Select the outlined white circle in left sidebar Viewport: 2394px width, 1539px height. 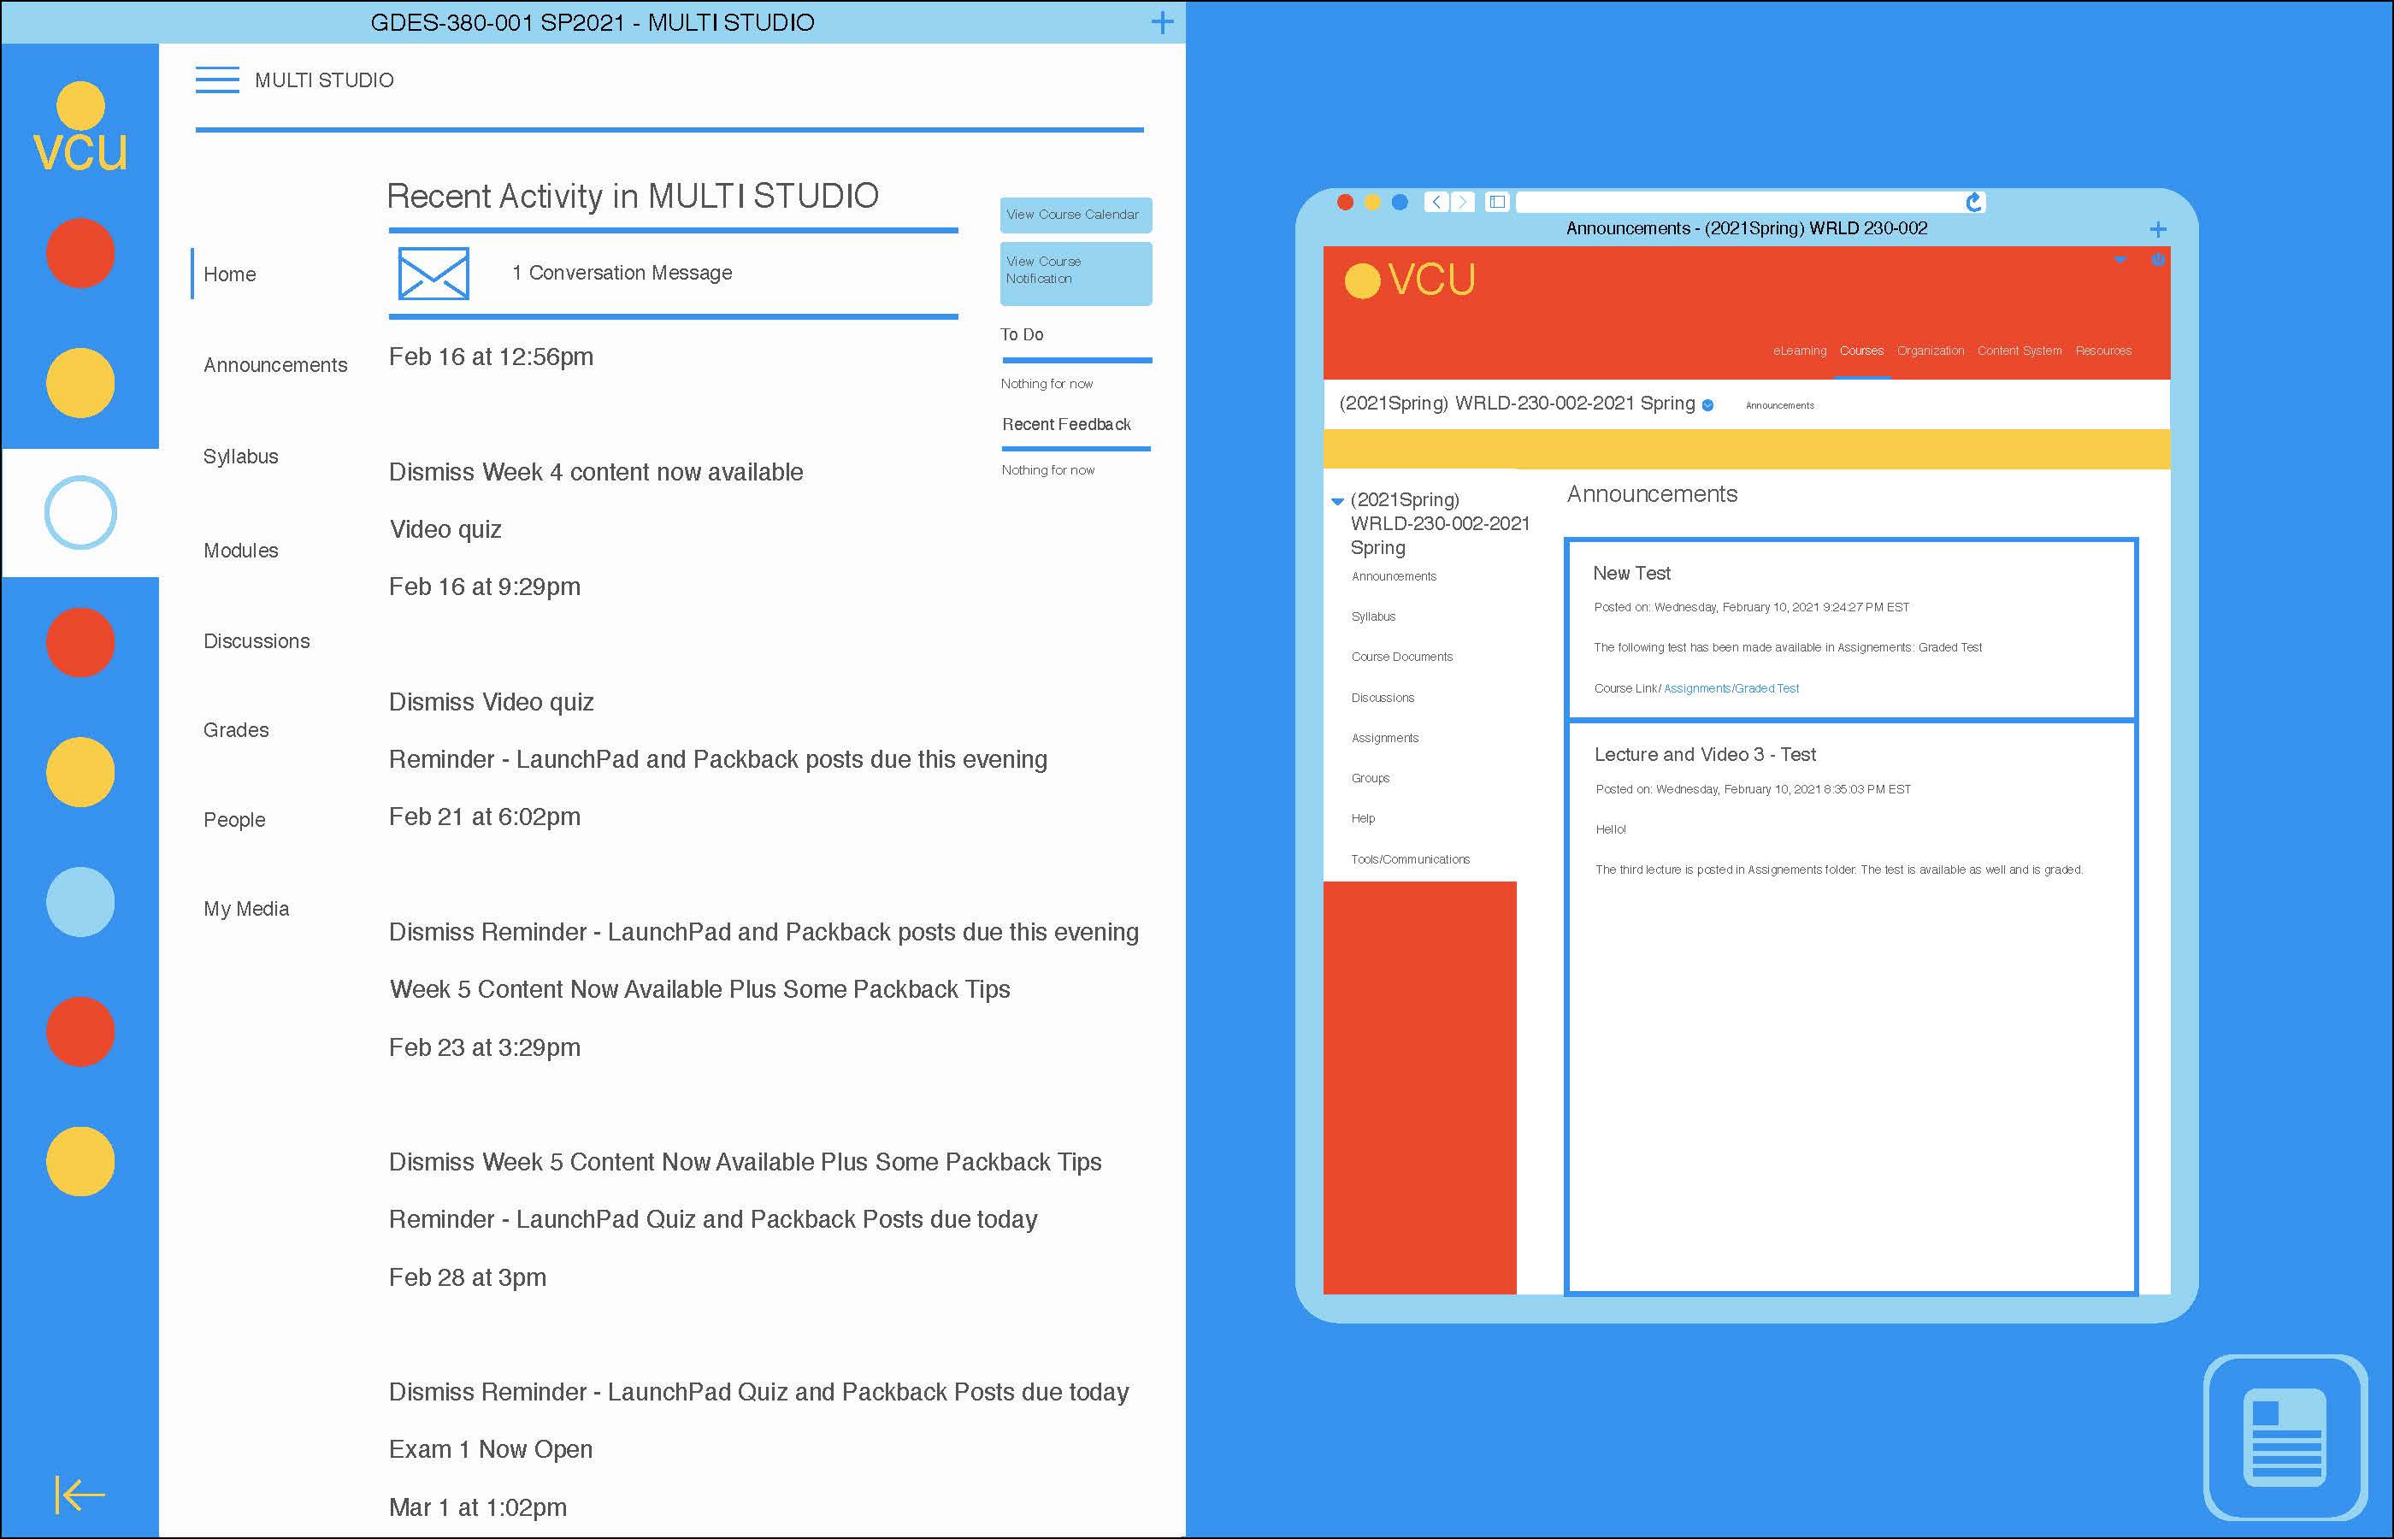click(x=81, y=513)
